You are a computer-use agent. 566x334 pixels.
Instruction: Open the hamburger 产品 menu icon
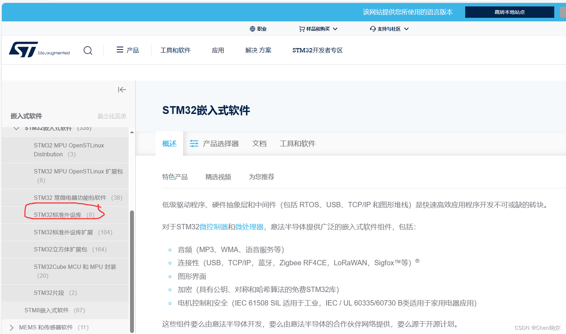pyautogui.click(x=120, y=50)
